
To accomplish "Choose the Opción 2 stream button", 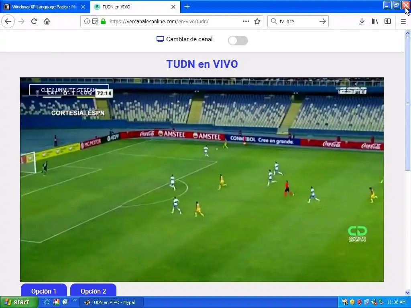I will 93,291.
